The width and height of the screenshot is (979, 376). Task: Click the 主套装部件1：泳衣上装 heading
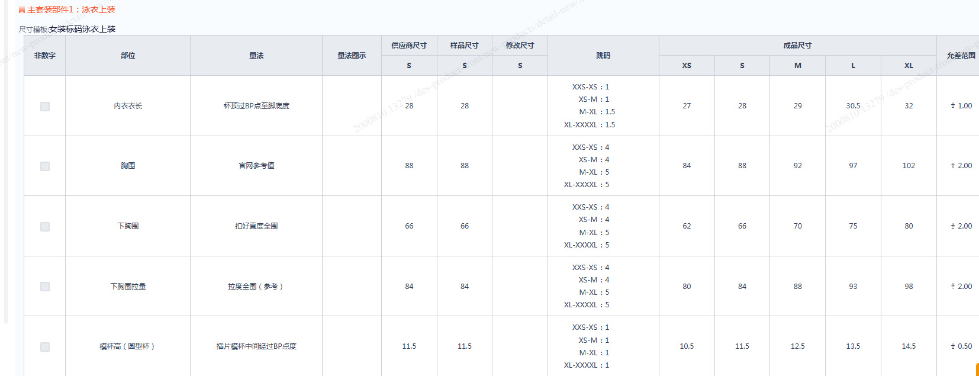tap(71, 9)
